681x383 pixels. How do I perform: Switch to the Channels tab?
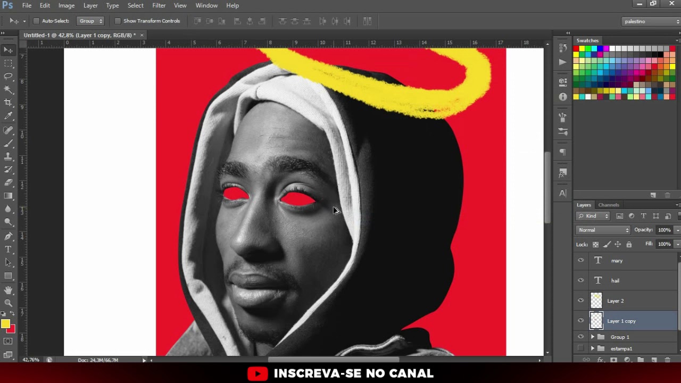(609, 205)
